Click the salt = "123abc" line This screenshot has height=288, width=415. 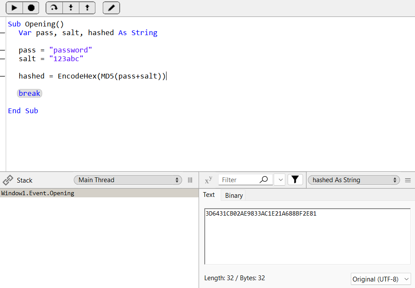[51, 59]
